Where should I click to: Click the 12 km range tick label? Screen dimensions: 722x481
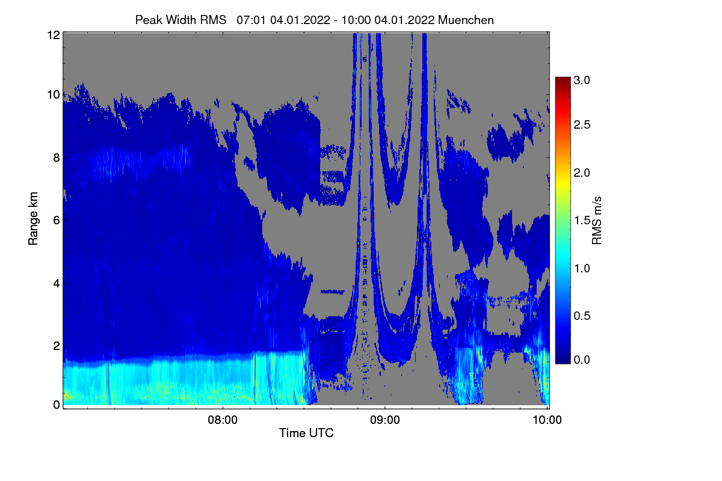pyautogui.click(x=54, y=35)
